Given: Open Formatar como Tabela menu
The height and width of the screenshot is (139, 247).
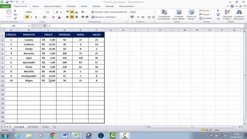Looking at the screenshot, I should point(179,15).
